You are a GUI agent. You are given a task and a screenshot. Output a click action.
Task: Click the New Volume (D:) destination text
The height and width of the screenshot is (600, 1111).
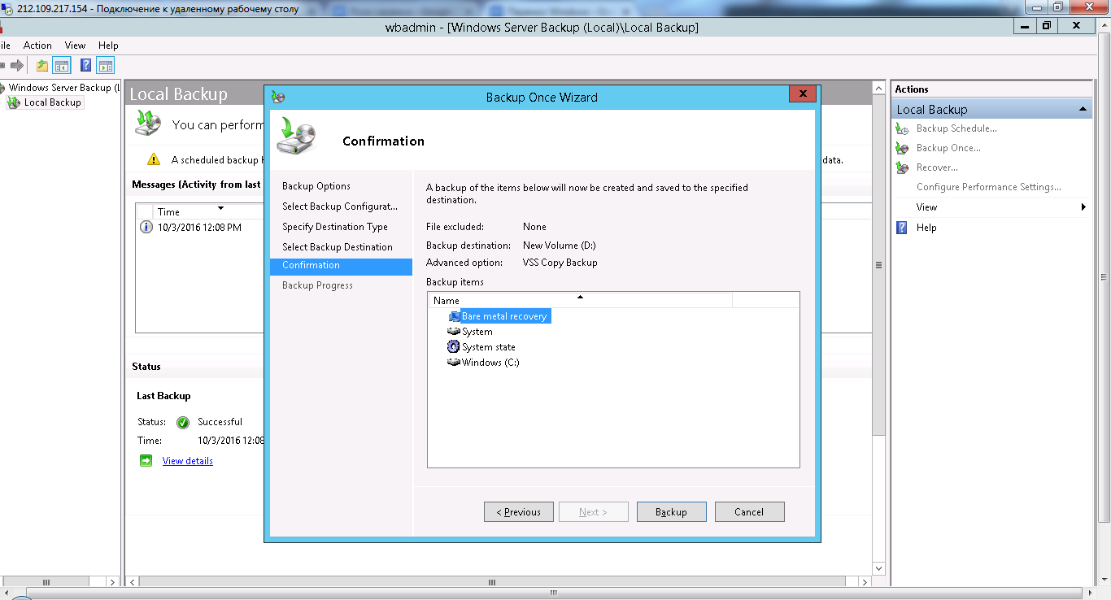pyautogui.click(x=560, y=246)
